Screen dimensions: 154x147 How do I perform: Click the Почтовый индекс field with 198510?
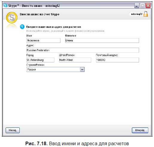pyautogui.click(x=118, y=60)
